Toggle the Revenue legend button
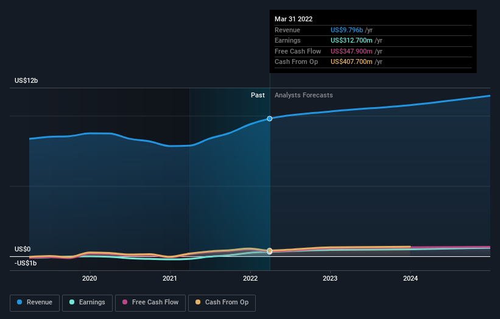Viewport: 500px width, 319px height. [35, 303]
